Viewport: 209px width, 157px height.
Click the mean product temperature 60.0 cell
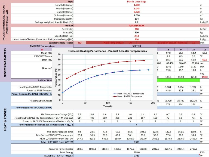205,53
